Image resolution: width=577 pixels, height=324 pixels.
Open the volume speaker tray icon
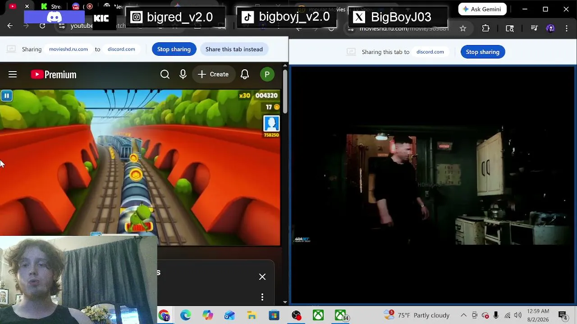(x=518, y=315)
